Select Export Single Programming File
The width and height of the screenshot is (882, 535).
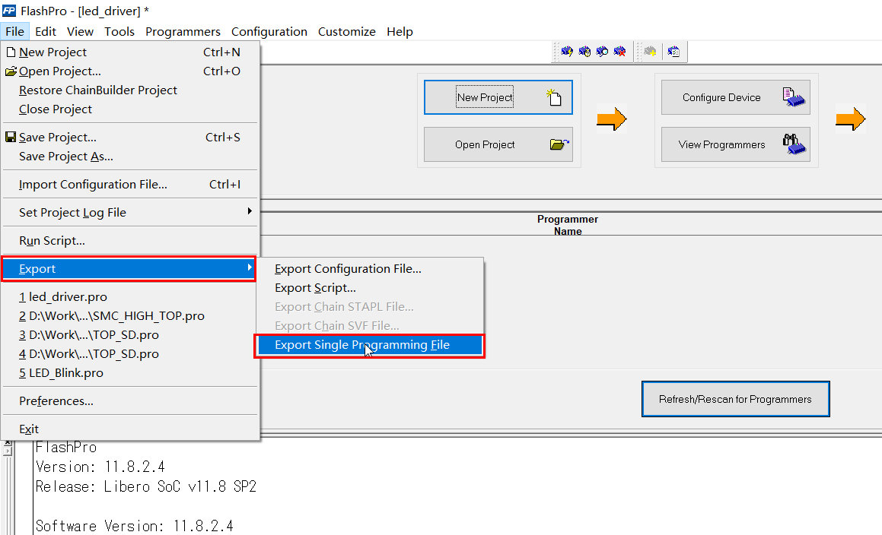click(369, 345)
